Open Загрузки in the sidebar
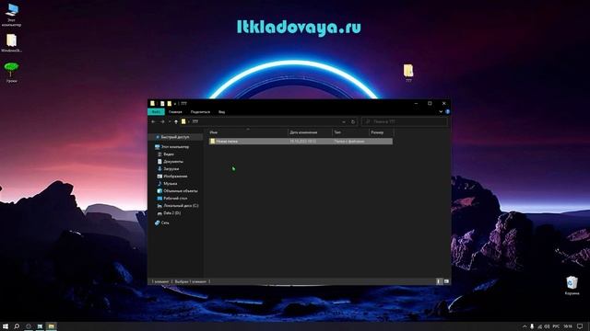The width and height of the screenshot is (590, 331). (x=171, y=169)
